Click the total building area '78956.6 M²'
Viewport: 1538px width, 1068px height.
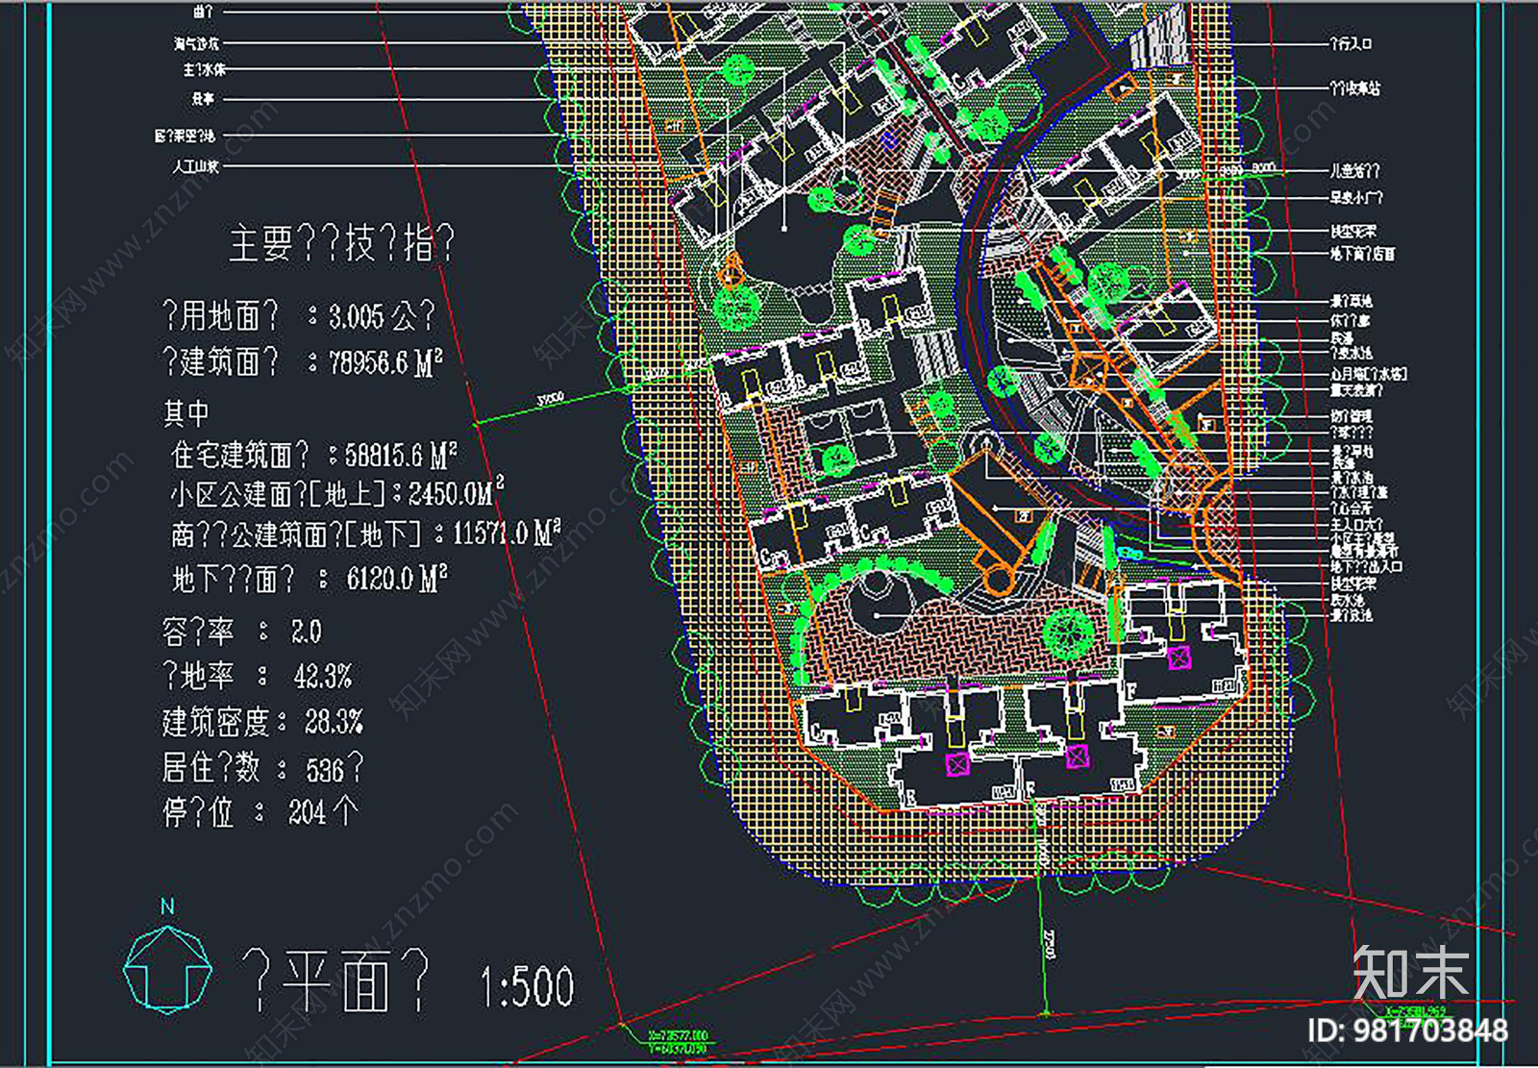tap(386, 362)
